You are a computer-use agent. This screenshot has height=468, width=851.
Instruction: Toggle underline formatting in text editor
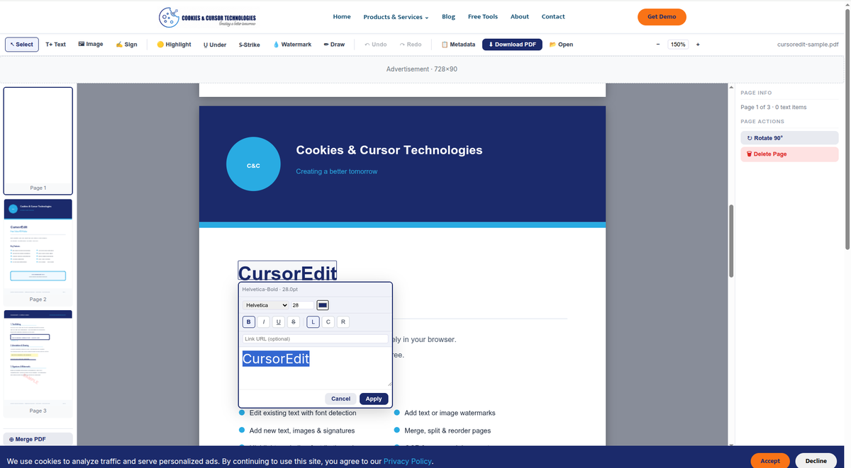(x=279, y=322)
